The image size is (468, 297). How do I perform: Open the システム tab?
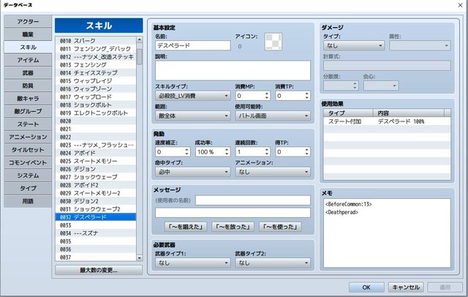click(x=28, y=176)
